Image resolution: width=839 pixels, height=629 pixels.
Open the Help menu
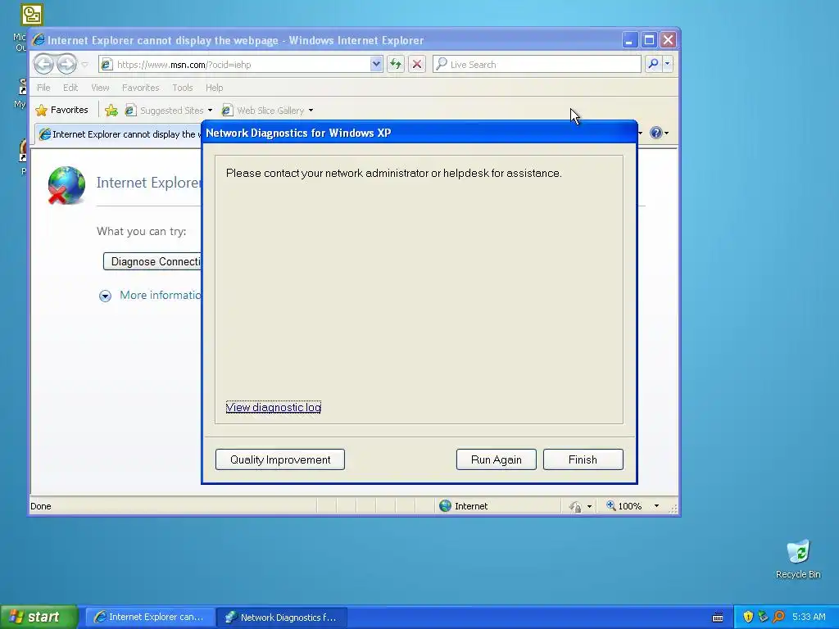point(214,88)
